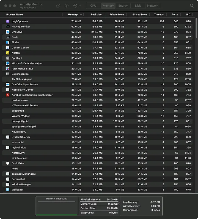This screenshot has height=219, width=198.
Task: Click the Notification Centre icon
Action: coord(8,90)
